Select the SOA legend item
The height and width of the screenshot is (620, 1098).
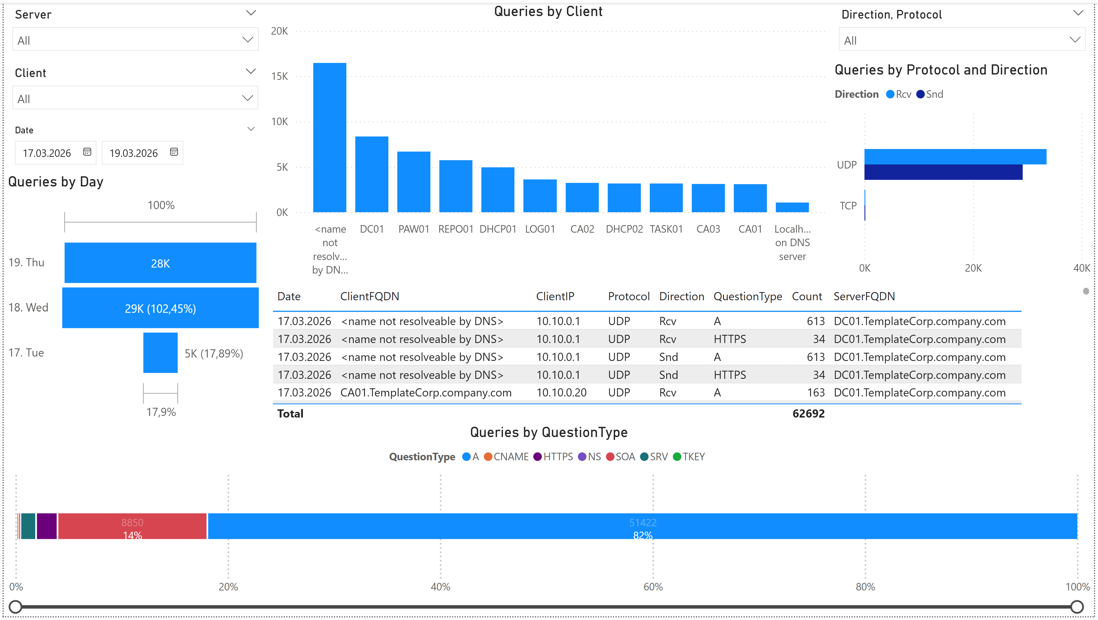[x=621, y=457]
